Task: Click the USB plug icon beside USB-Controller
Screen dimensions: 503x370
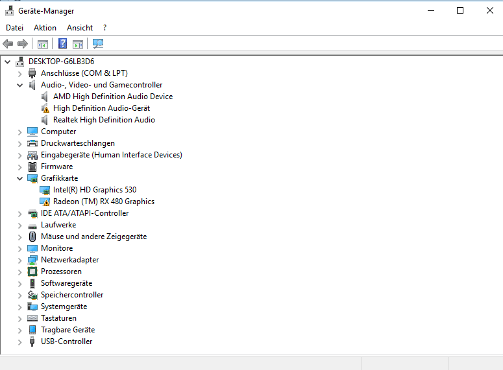Action: [32, 341]
